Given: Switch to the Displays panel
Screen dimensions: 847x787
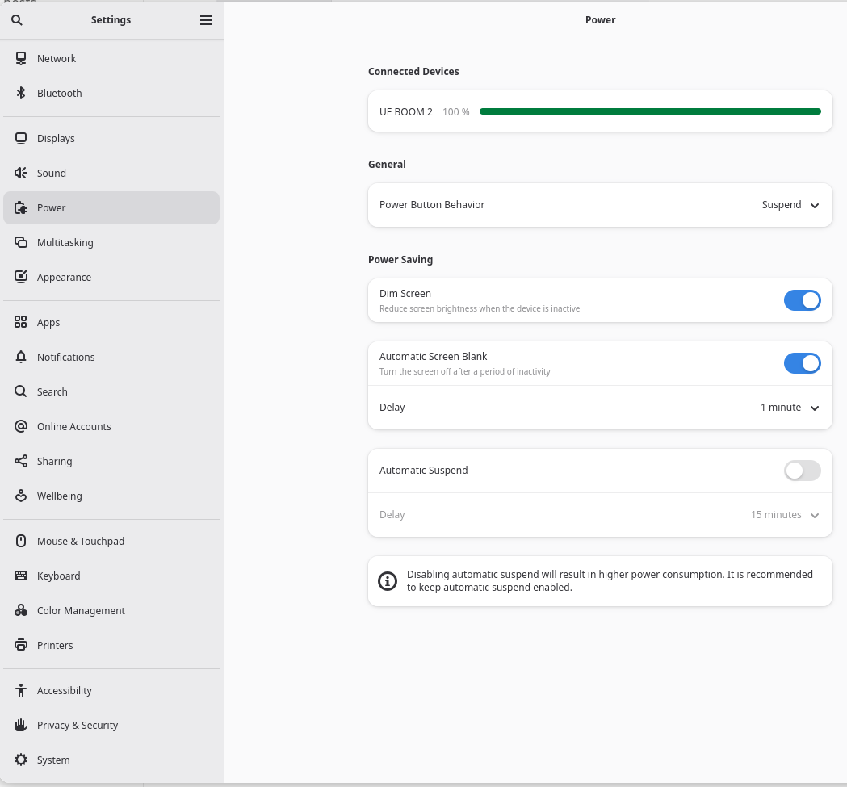Looking at the screenshot, I should (56, 138).
